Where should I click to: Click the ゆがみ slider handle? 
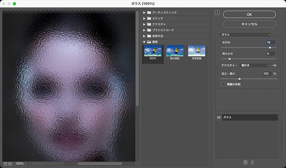(x=270, y=48)
